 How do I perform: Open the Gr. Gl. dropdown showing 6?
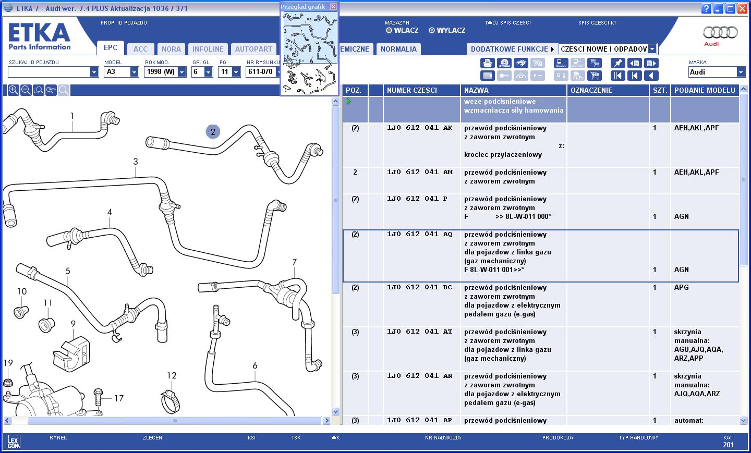pos(208,72)
